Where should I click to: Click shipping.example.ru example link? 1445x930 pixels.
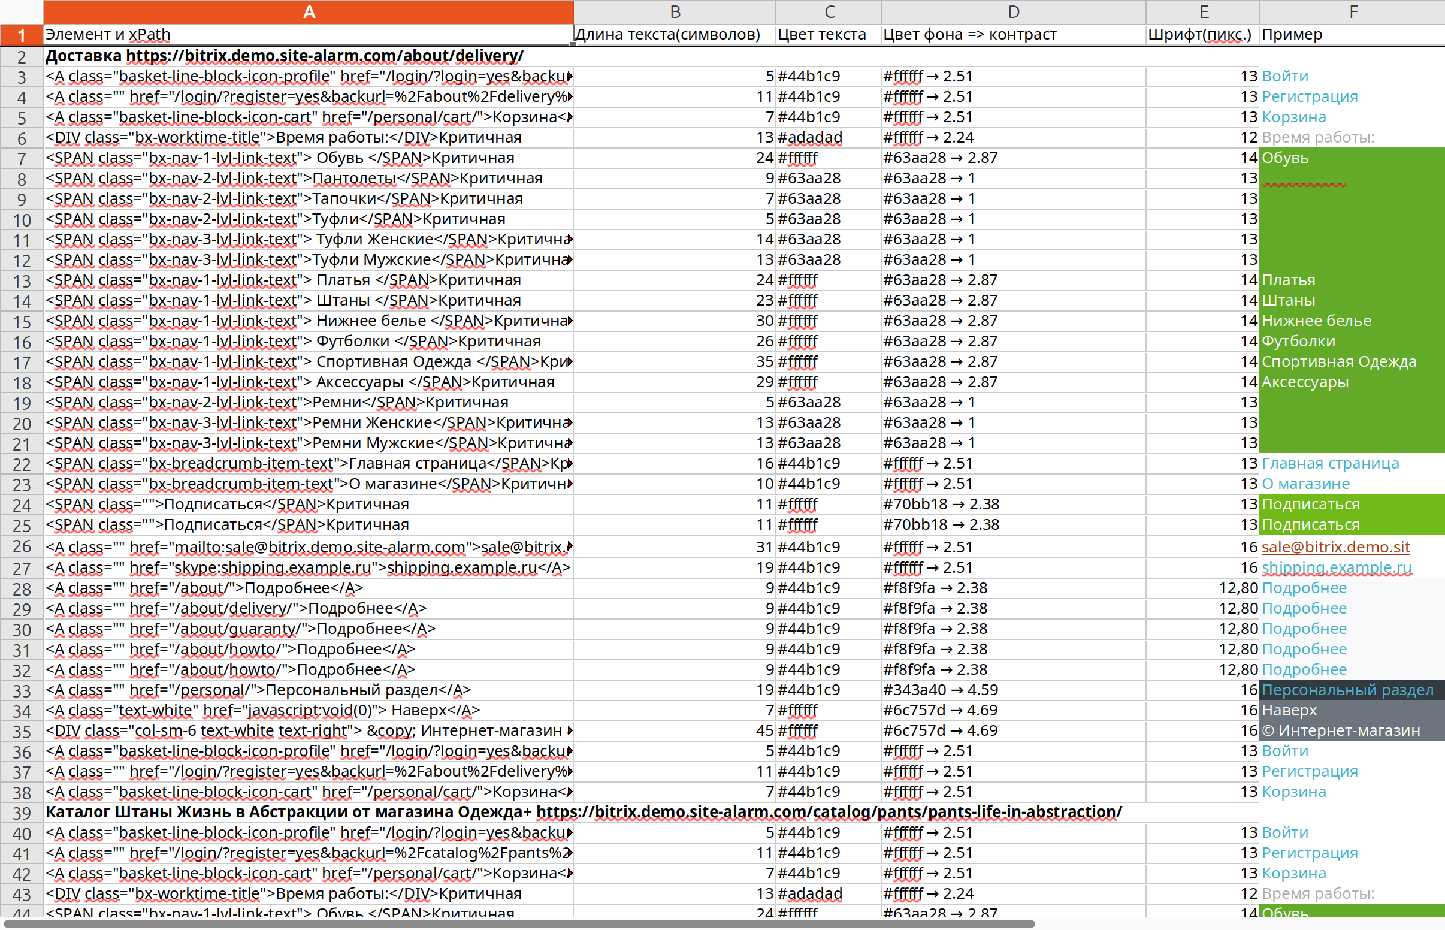[x=1336, y=567]
